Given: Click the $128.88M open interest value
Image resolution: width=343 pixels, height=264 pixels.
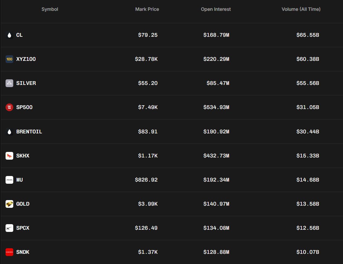Looking at the screenshot, I should (216, 252).
